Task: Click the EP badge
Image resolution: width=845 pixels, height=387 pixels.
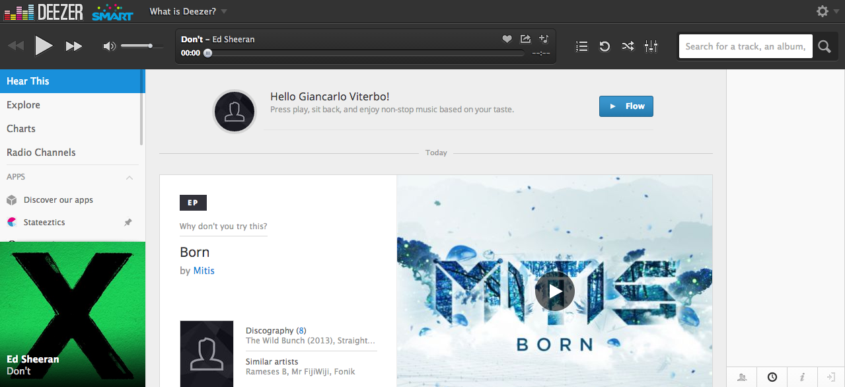Action: point(193,203)
